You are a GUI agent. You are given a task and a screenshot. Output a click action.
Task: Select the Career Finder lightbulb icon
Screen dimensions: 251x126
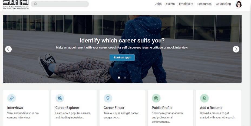coord(108,98)
